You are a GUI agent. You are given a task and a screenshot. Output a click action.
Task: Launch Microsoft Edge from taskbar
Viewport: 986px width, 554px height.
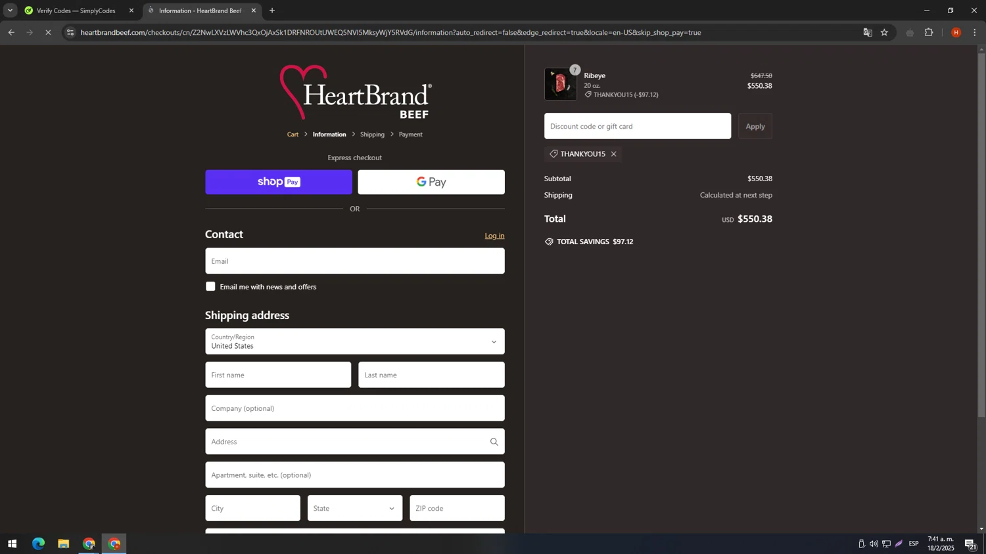pos(39,543)
